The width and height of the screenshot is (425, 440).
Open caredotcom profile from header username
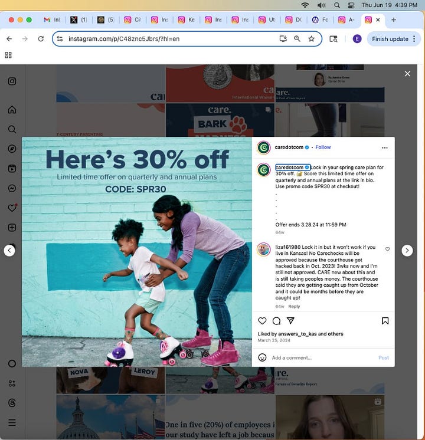click(x=289, y=147)
